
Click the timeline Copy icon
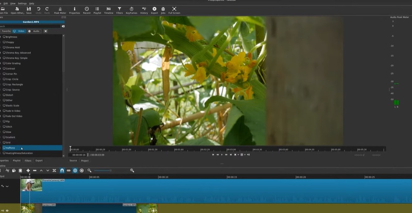(14, 170)
